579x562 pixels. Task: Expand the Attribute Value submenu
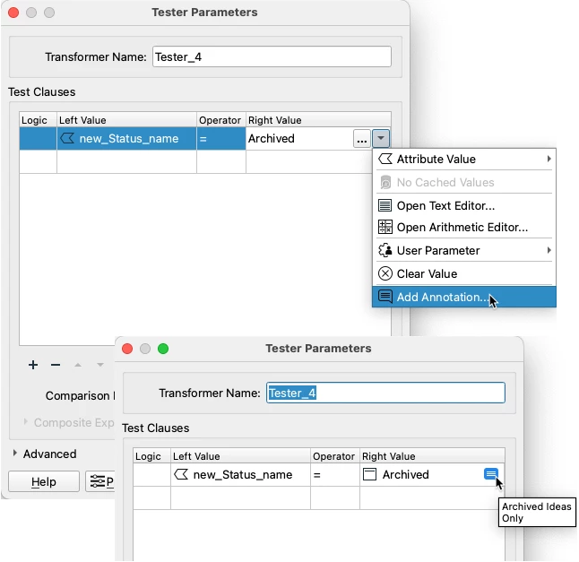(549, 159)
